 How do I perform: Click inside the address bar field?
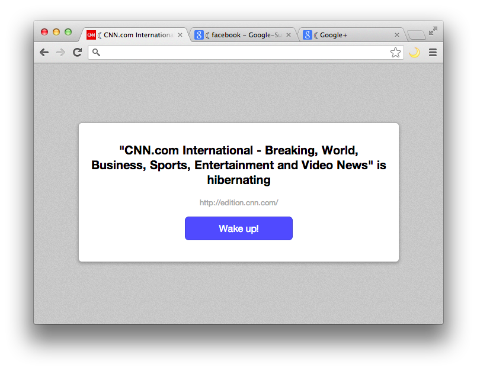(x=246, y=53)
